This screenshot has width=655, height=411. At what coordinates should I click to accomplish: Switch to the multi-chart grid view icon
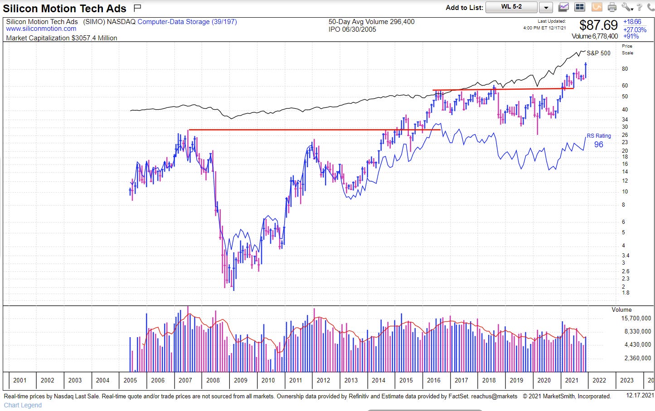pyautogui.click(x=580, y=7)
